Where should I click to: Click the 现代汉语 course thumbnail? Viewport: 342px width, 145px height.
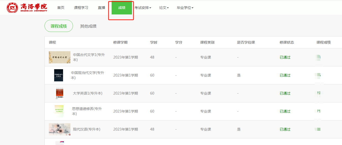(60, 129)
